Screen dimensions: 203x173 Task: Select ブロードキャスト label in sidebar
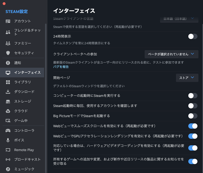[28, 160]
